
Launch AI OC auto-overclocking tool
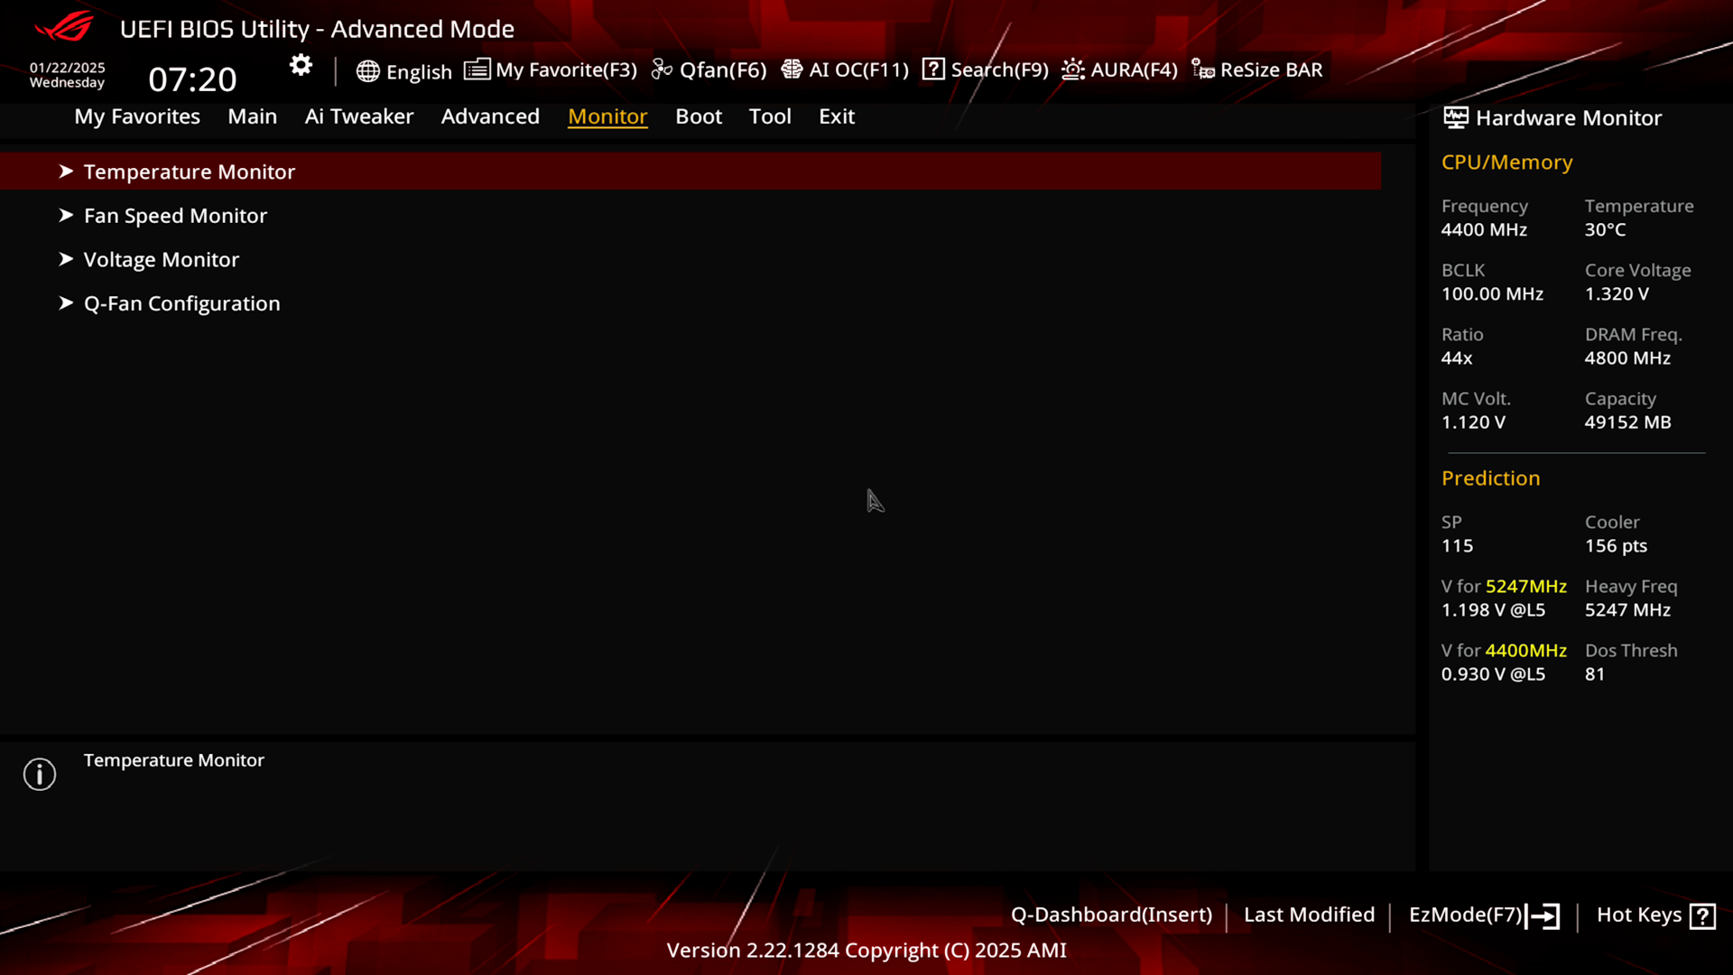[x=847, y=69]
